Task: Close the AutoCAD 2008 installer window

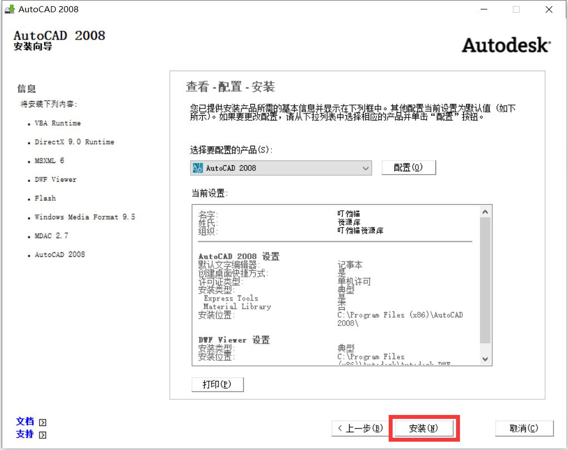Action: pos(549,9)
